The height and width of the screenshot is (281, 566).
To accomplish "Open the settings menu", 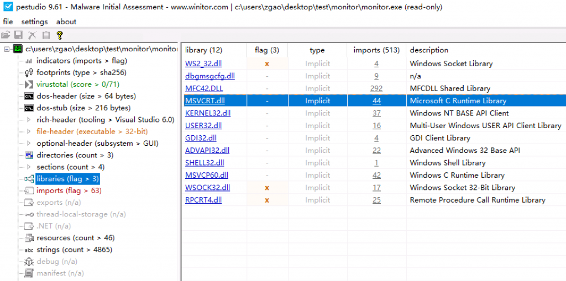I will pos(34,22).
